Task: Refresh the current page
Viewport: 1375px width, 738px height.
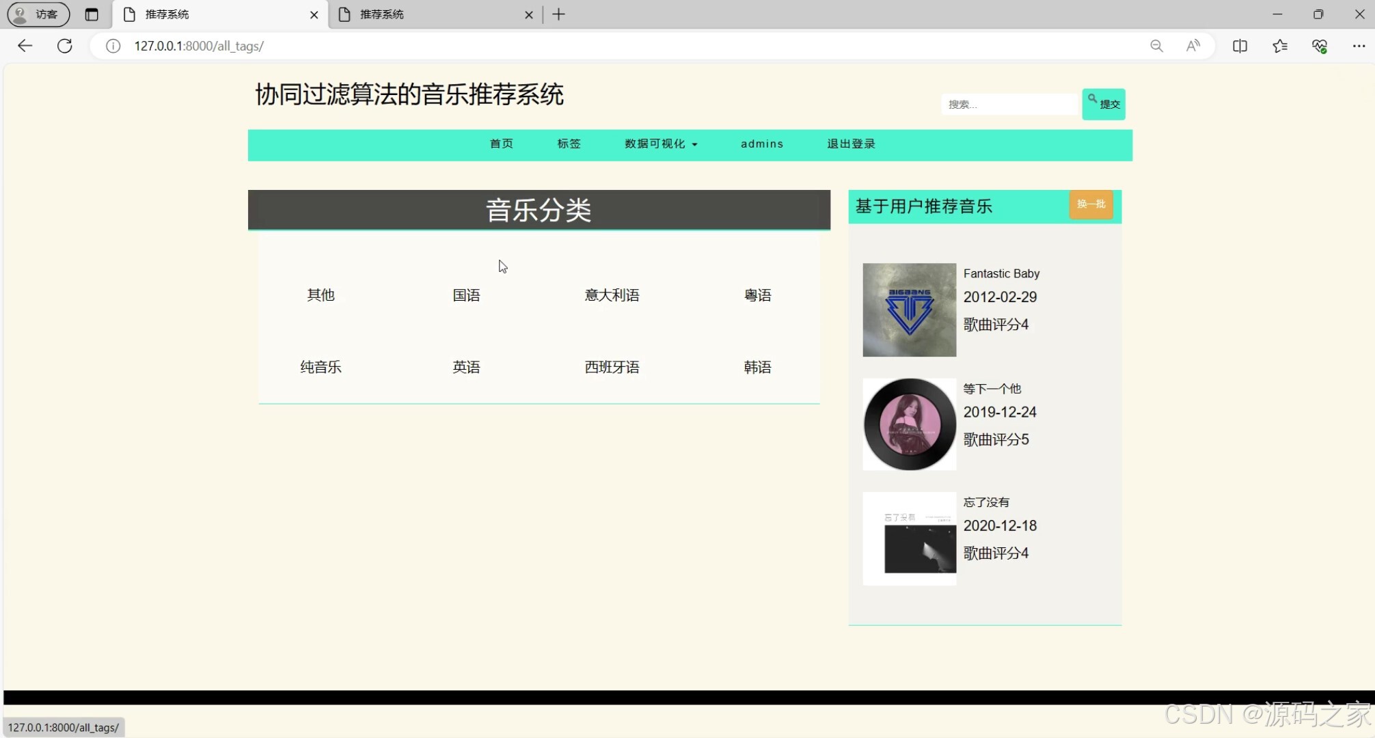Action: [x=64, y=46]
